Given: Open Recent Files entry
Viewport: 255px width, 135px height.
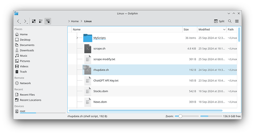Looking at the screenshot, I should [x=27, y=95].
